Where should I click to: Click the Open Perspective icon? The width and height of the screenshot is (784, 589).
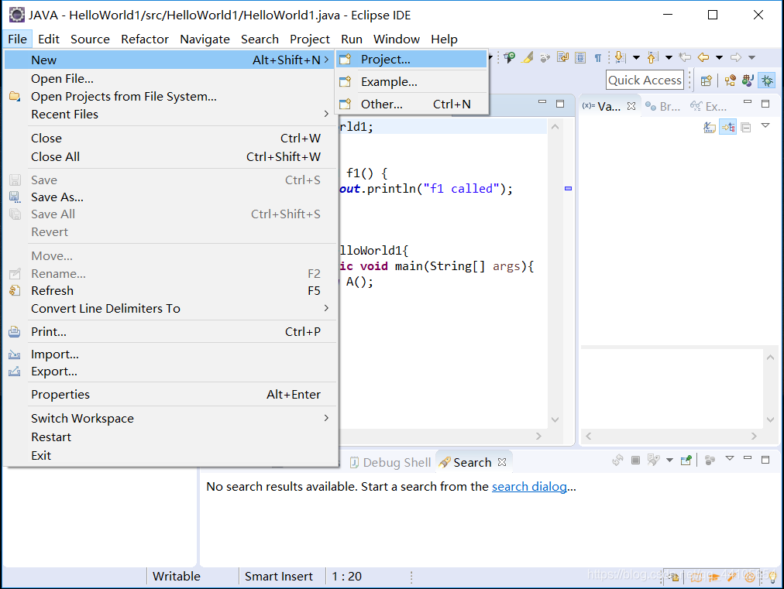[x=706, y=80]
